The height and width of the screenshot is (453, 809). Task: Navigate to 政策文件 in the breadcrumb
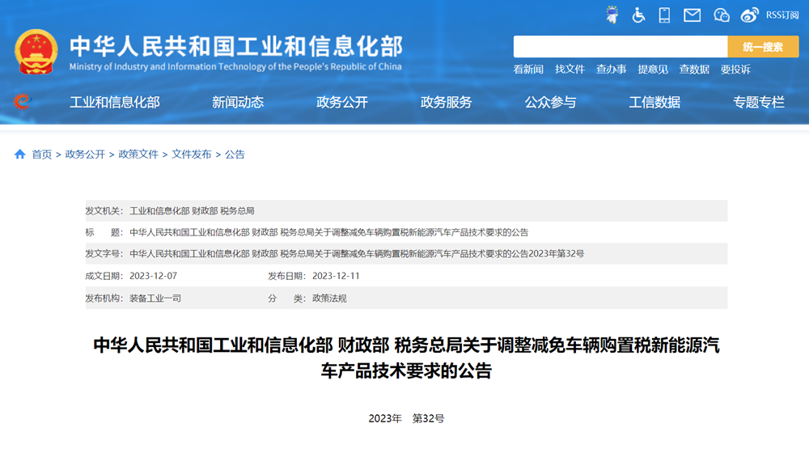pyautogui.click(x=138, y=155)
